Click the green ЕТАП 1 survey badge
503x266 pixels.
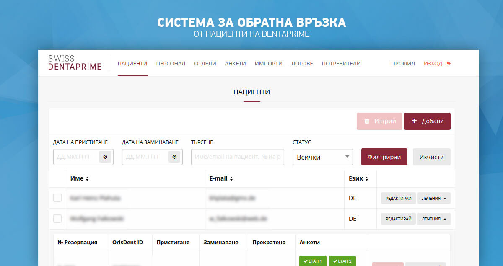click(312, 261)
